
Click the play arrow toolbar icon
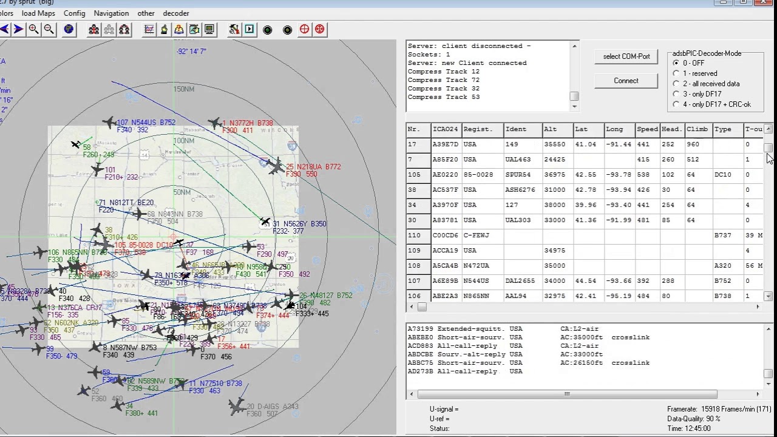249,29
